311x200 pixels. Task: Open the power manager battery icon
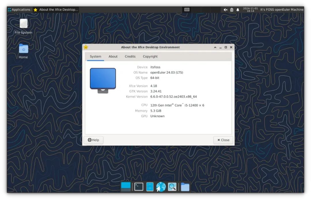coord(232,10)
